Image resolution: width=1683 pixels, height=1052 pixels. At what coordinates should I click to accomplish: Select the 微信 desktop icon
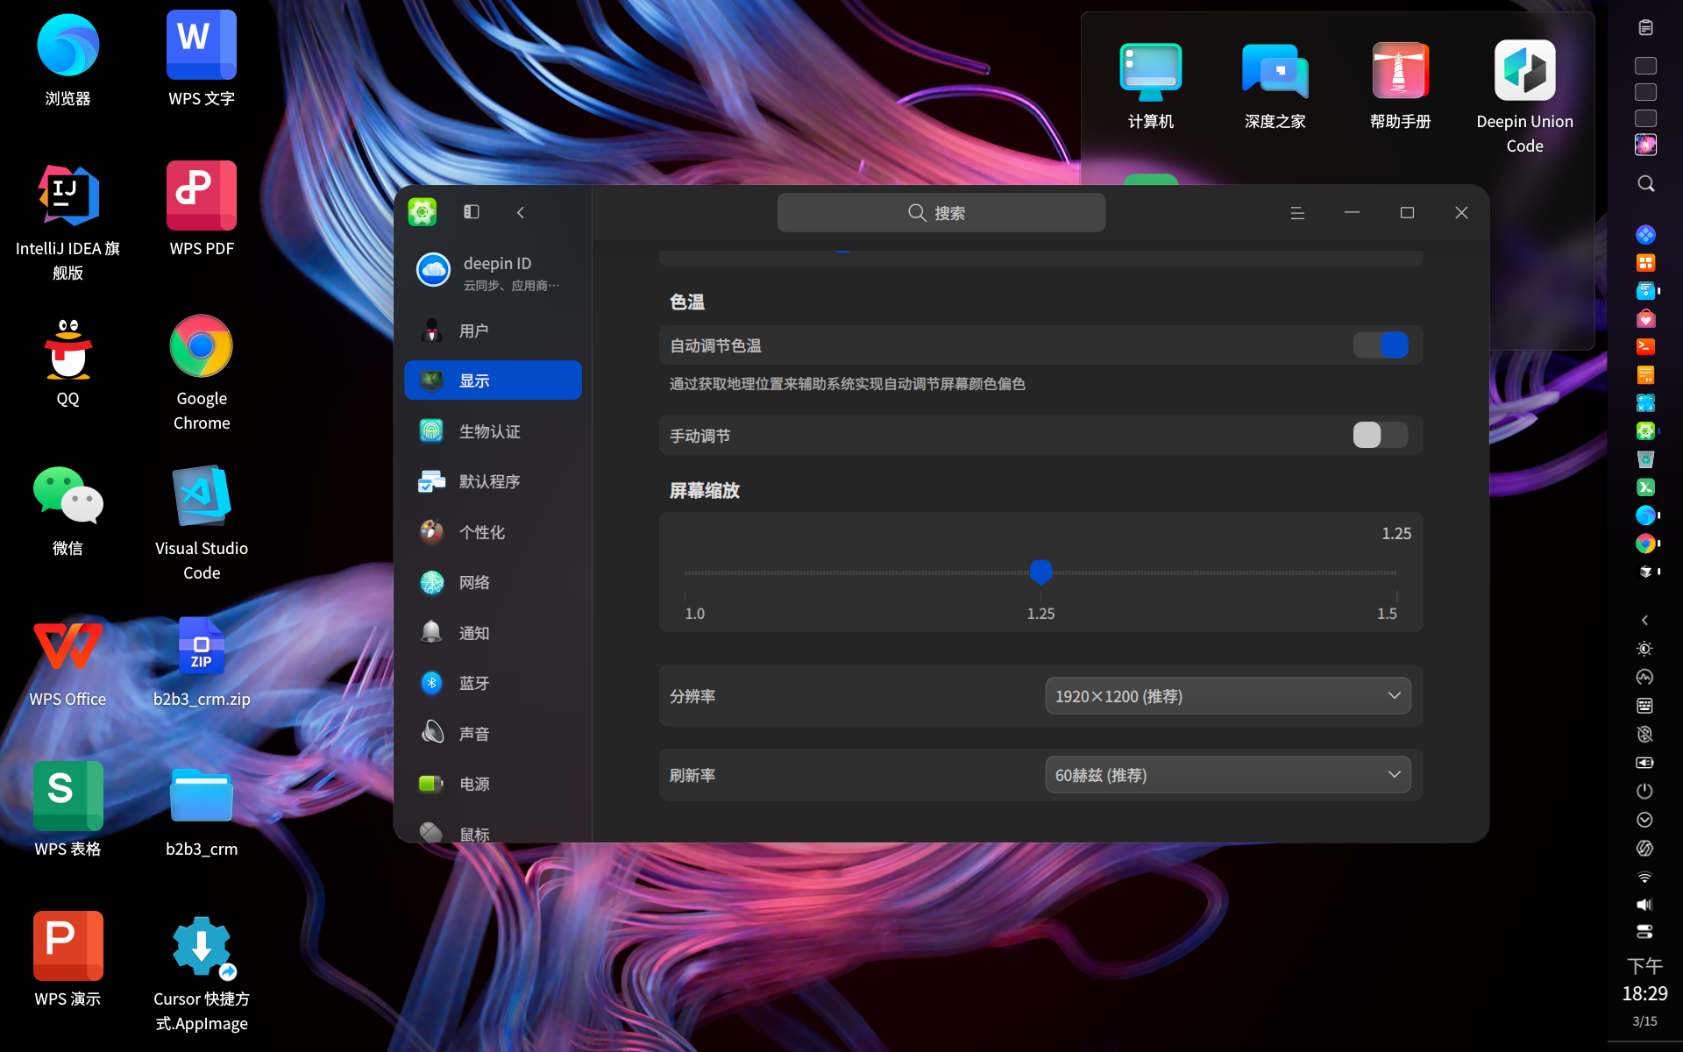coord(67,511)
